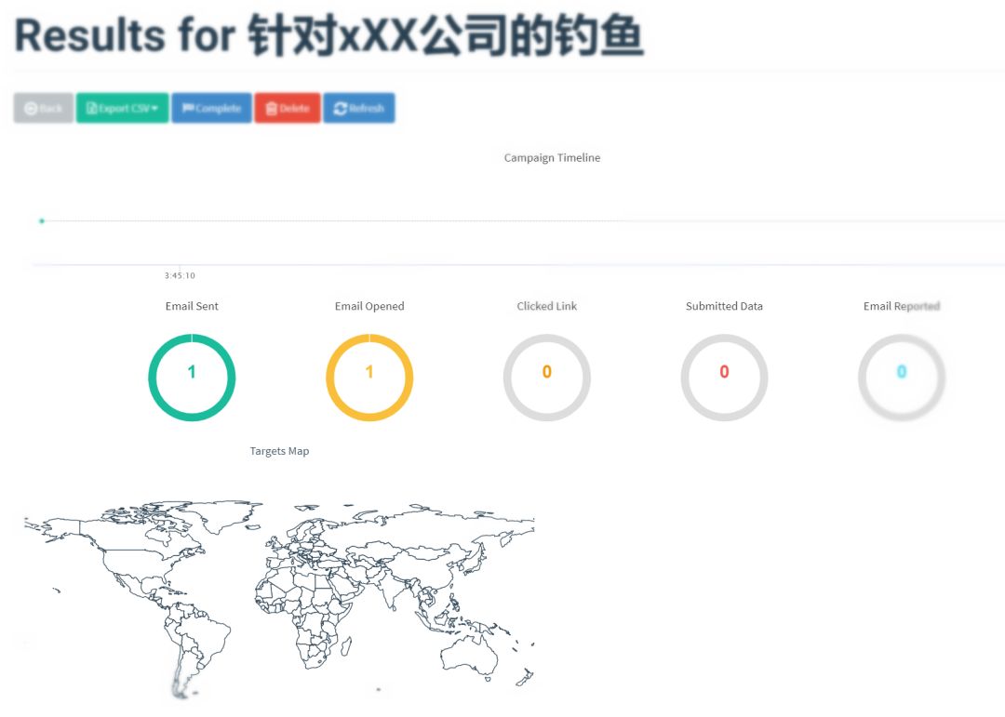The image size is (1005, 717).
Task: Click the Refresh button label
Action: [367, 108]
